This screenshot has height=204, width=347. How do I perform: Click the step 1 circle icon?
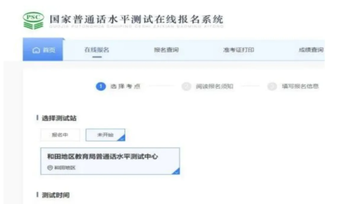coord(101,86)
